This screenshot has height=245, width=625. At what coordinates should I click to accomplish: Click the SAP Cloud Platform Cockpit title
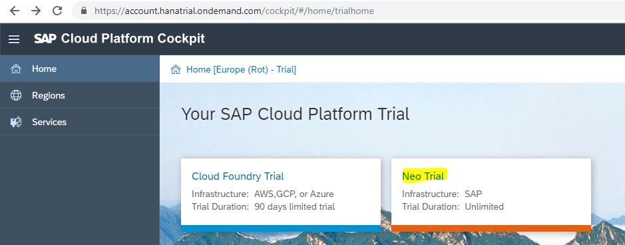(x=119, y=39)
